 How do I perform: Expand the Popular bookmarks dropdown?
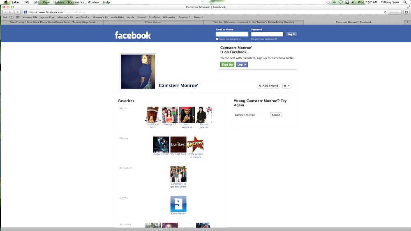tap(185, 17)
